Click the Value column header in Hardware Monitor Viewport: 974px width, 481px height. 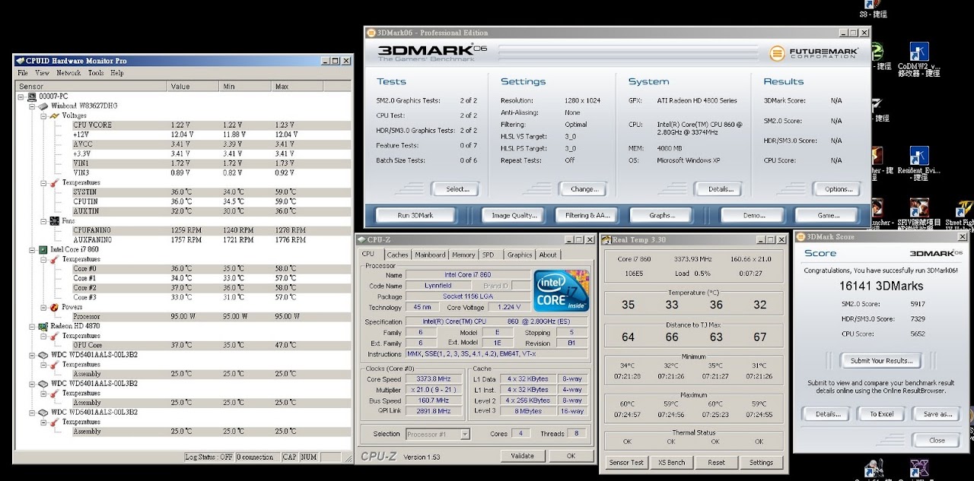(x=194, y=86)
